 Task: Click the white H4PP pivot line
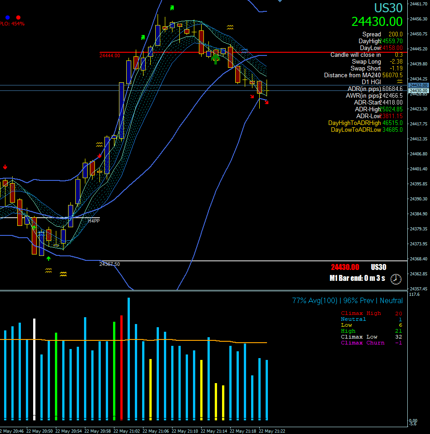click(x=50, y=218)
